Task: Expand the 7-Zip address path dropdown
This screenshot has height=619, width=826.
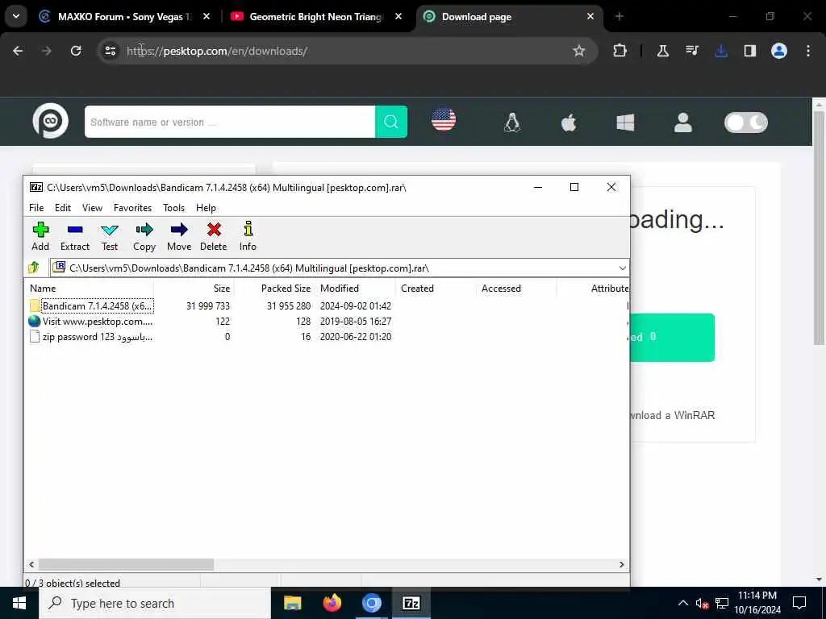Action: [622, 268]
